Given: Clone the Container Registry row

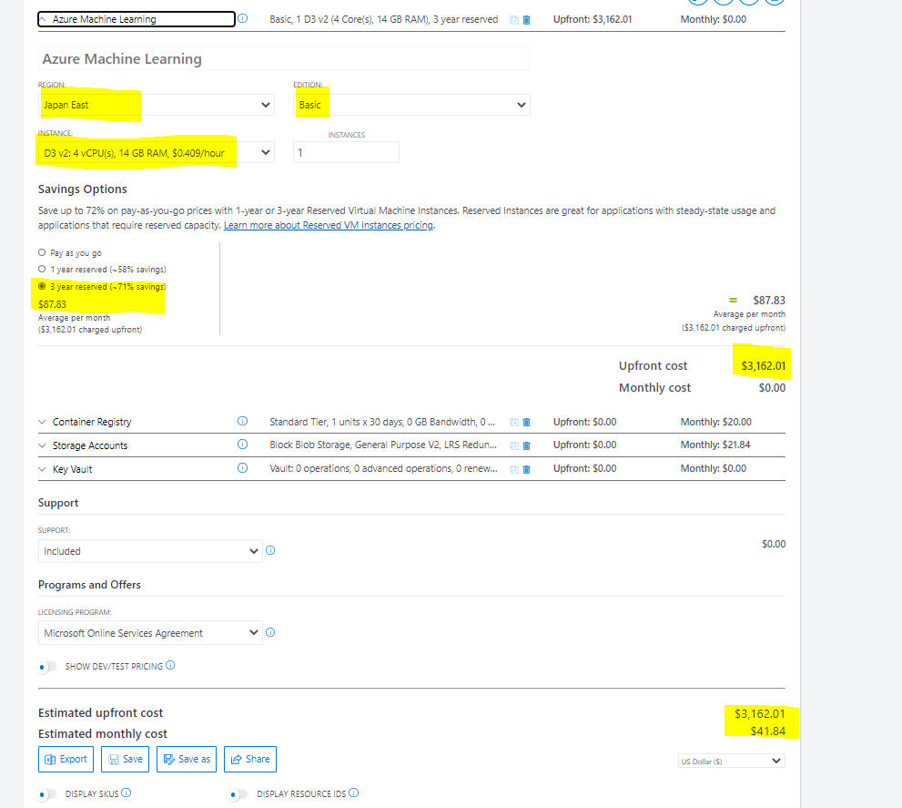Looking at the screenshot, I should [514, 422].
